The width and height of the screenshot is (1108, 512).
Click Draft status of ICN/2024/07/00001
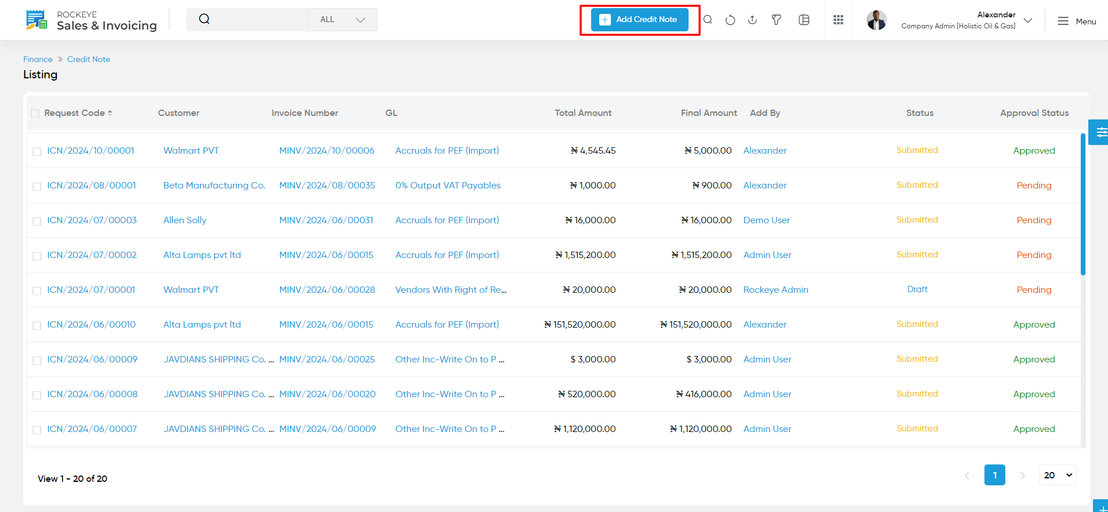pos(917,289)
